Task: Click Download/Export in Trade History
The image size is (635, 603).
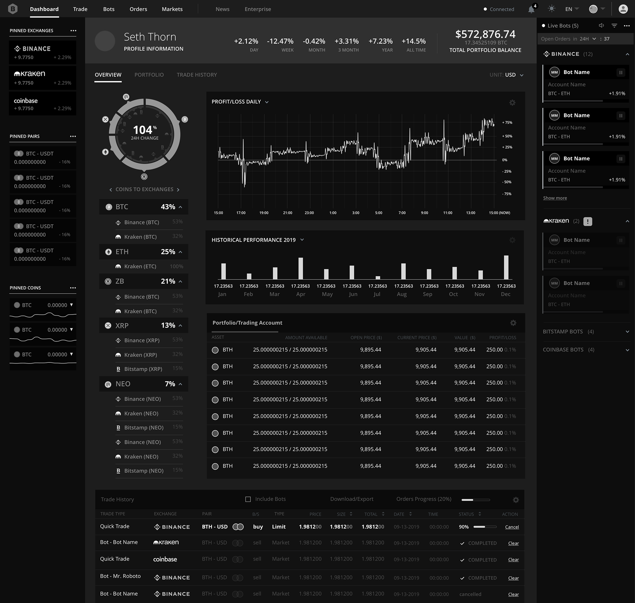Action: (352, 499)
